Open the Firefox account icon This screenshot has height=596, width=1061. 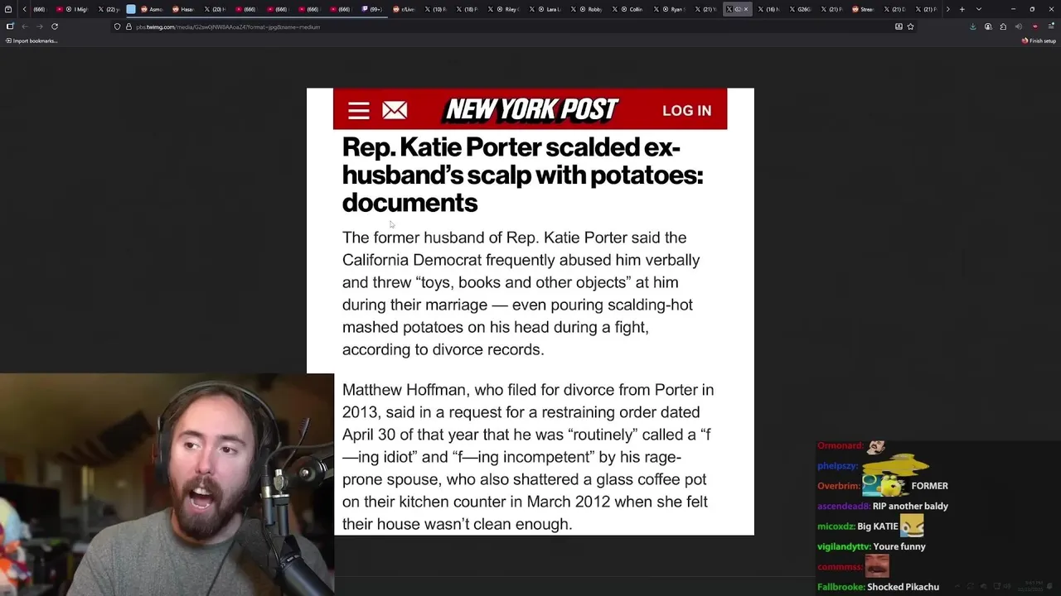988,26
